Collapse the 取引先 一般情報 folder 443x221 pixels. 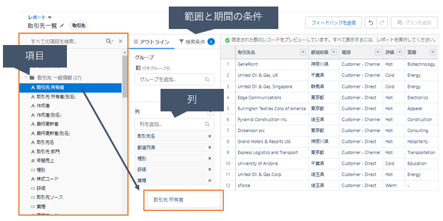25,77
